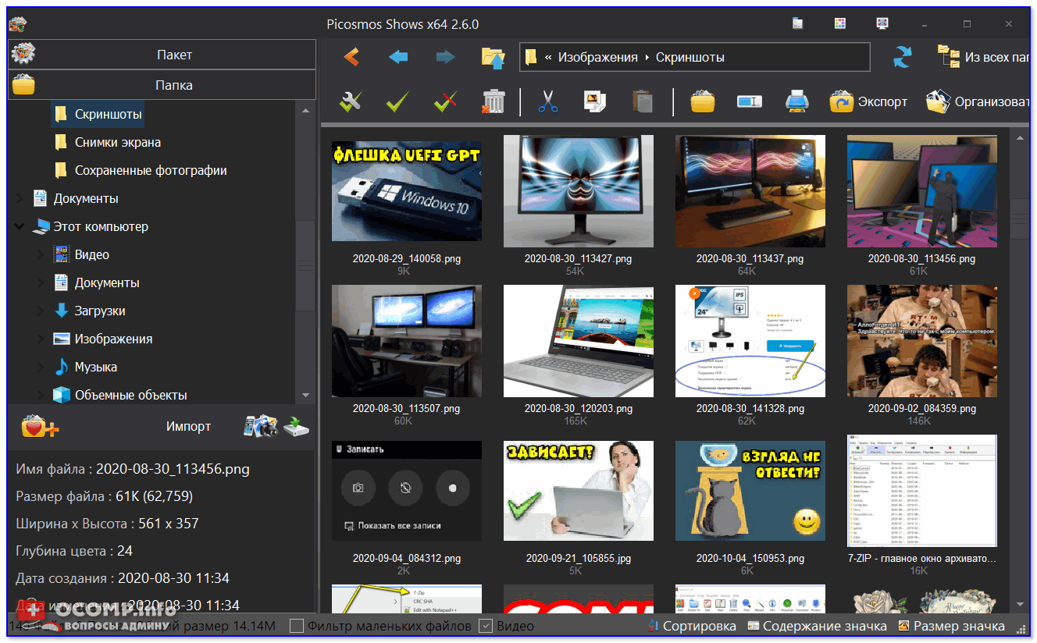Open the colorful grid icon in title bar
Image resolution: width=1037 pixels, height=643 pixels.
point(839,24)
